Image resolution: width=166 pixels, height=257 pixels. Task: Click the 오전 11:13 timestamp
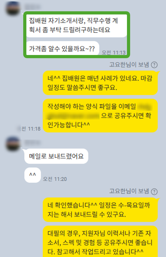(114, 53)
